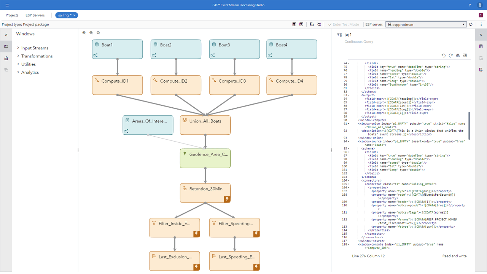Click the Save project icon
Image resolution: width=487 pixels, height=274 pixels.
[294, 24]
